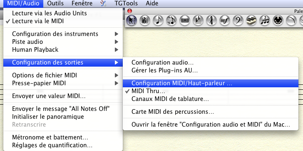Send the All Notes Off message
The image size is (303, 151).
(63, 109)
